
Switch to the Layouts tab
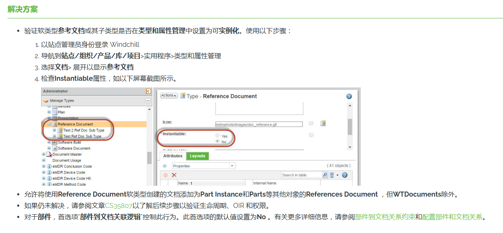click(197, 156)
